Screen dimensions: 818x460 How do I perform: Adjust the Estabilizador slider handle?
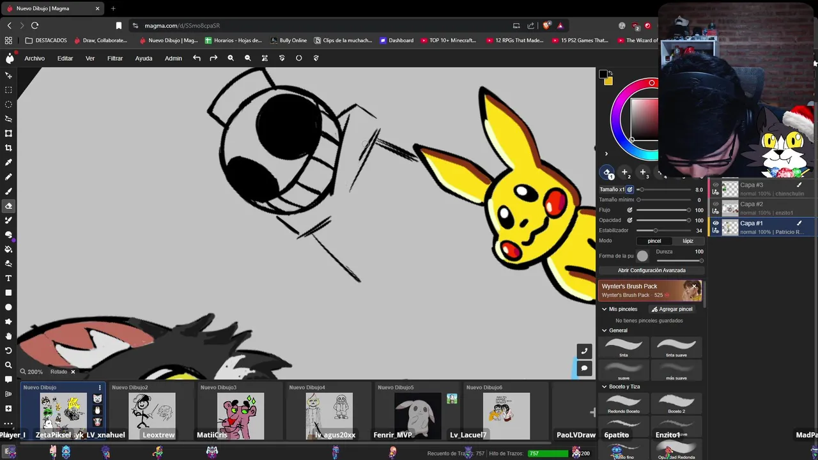pyautogui.click(x=655, y=230)
